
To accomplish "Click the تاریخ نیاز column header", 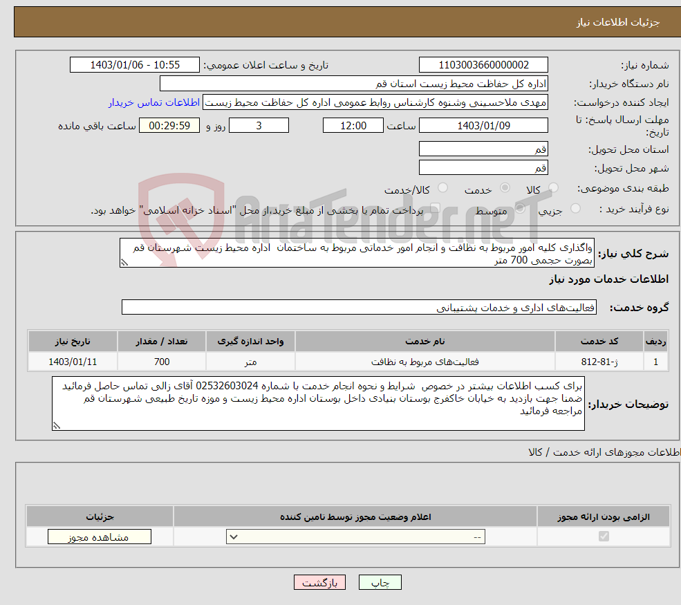I will click(x=73, y=342).
